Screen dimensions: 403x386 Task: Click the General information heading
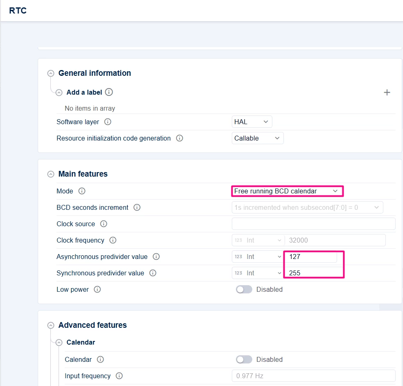click(x=95, y=73)
